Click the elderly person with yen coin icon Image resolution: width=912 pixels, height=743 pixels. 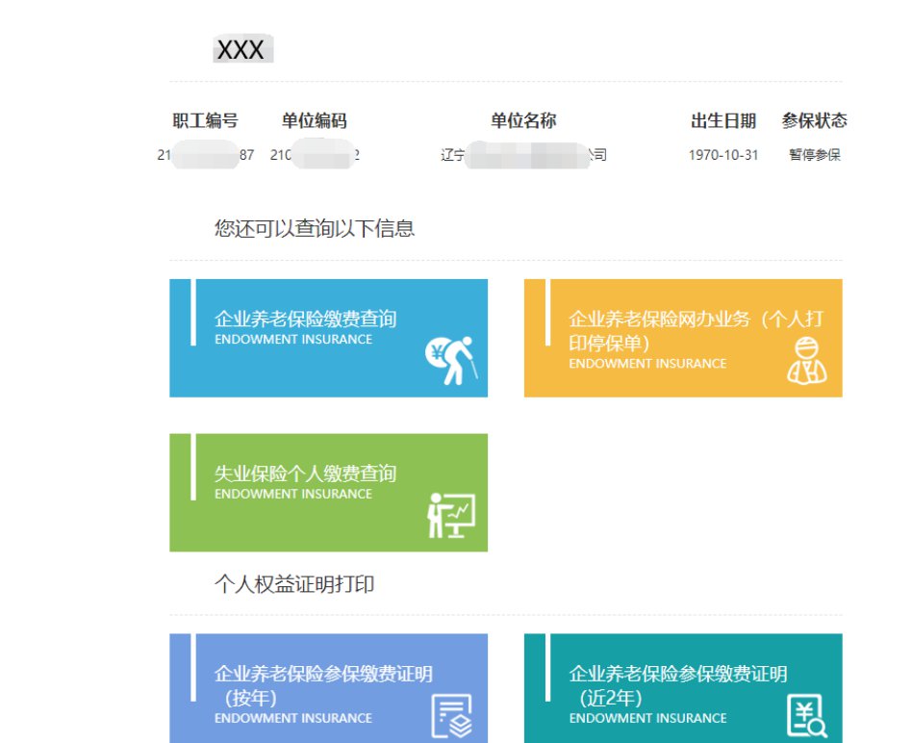click(x=450, y=361)
